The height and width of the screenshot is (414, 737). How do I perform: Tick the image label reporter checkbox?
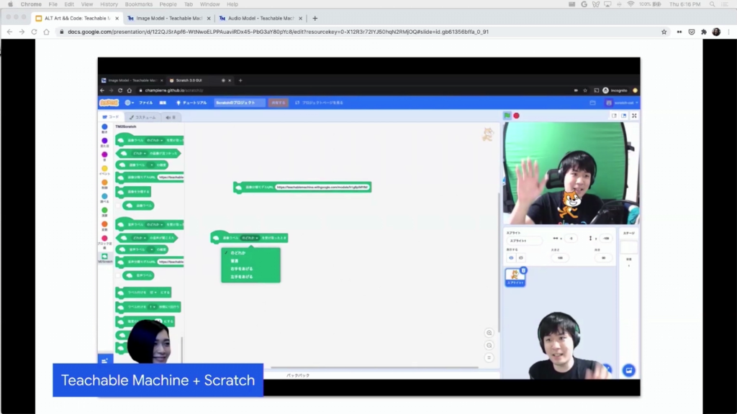click(x=119, y=206)
